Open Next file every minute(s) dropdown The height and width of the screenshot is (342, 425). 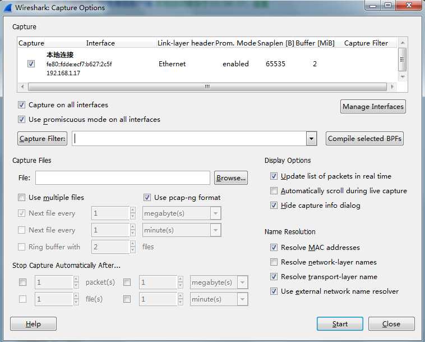pyautogui.click(x=215, y=230)
